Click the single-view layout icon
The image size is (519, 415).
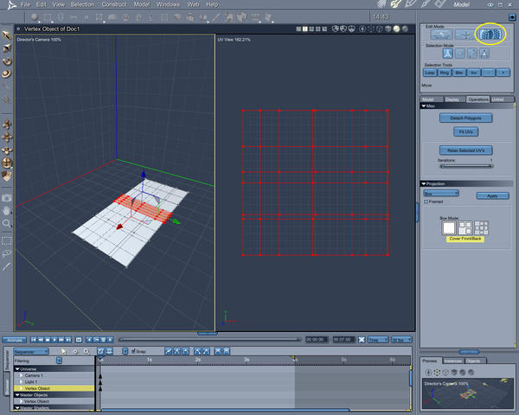tap(298, 29)
